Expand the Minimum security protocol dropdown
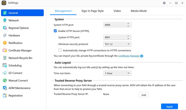The height and width of the screenshot is (110, 186). [x=117, y=44]
